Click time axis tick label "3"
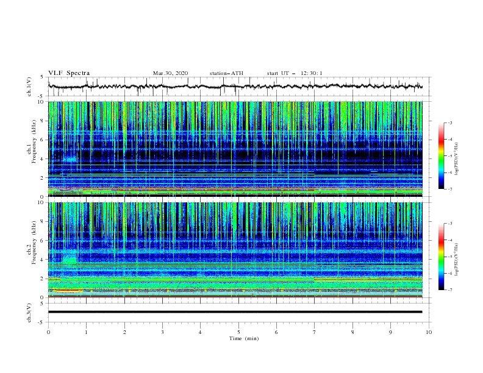 click(x=162, y=332)
